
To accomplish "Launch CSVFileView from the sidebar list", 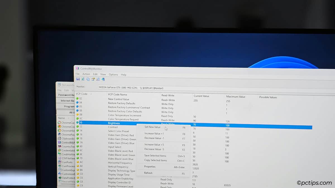I will click(x=66, y=158).
